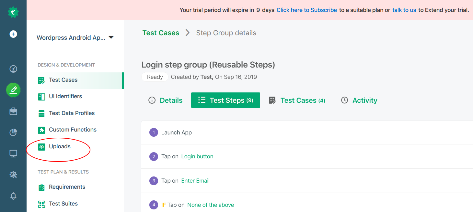Click the 'Click here to Subscribe' link
This screenshot has width=473, height=212.
pos(306,10)
